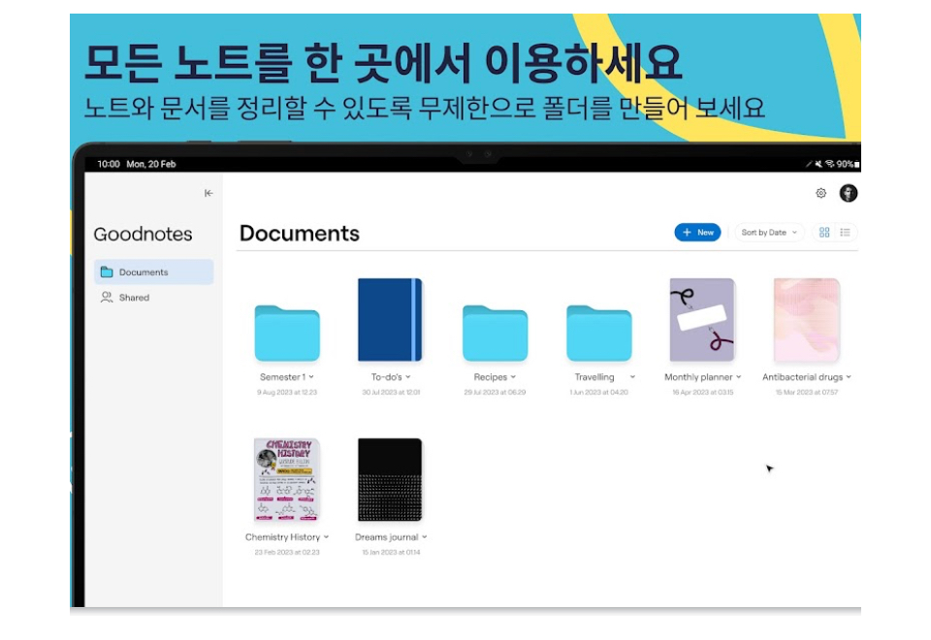The width and height of the screenshot is (931, 640).
Task: Click the To-do's name label
Action: 387,377
